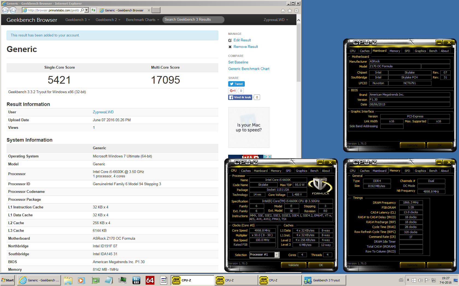Close the ad with its X icon
This screenshot has height=286, width=459.
coord(270,157)
